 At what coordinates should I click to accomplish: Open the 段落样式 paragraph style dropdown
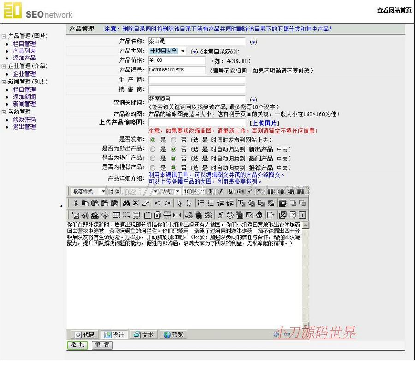point(89,191)
